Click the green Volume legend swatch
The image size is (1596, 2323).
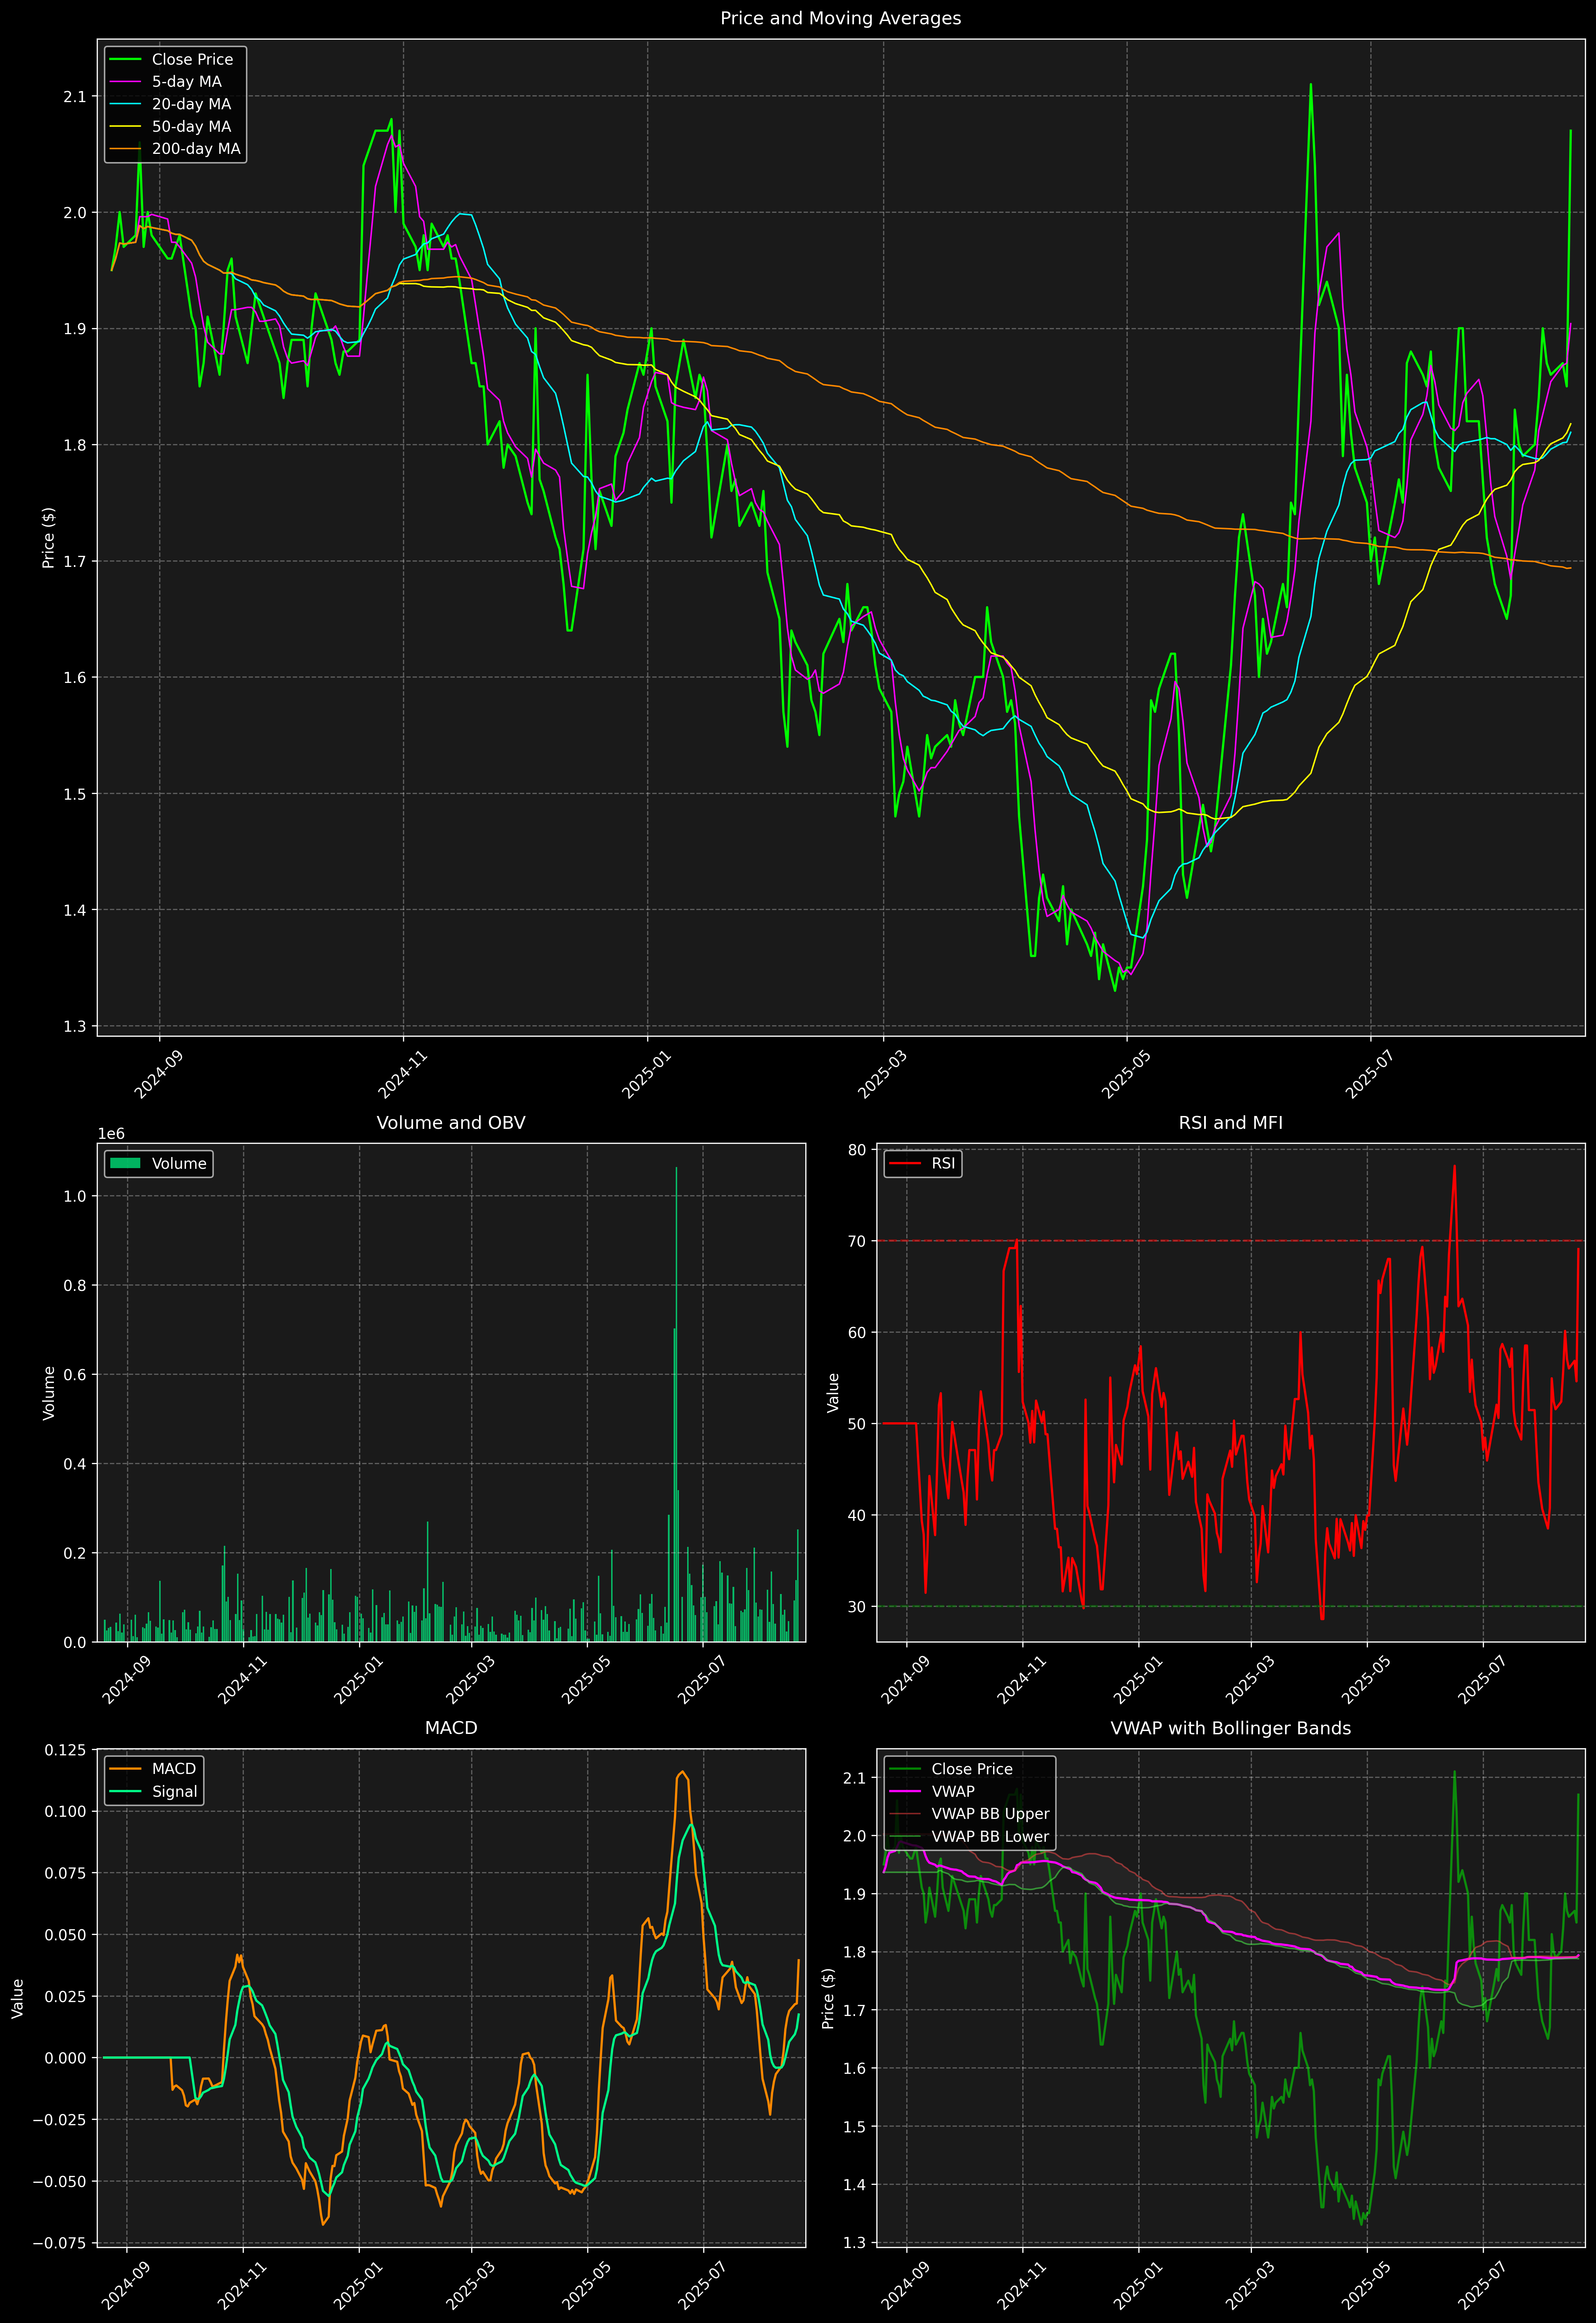(125, 1163)
